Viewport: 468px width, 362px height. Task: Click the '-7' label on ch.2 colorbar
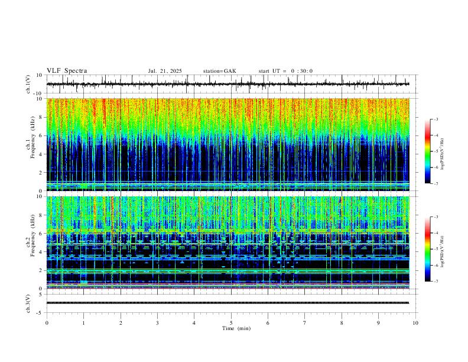[435, 282]
